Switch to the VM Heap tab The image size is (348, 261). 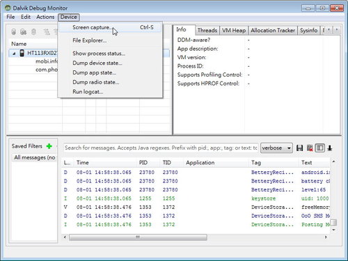234,31
